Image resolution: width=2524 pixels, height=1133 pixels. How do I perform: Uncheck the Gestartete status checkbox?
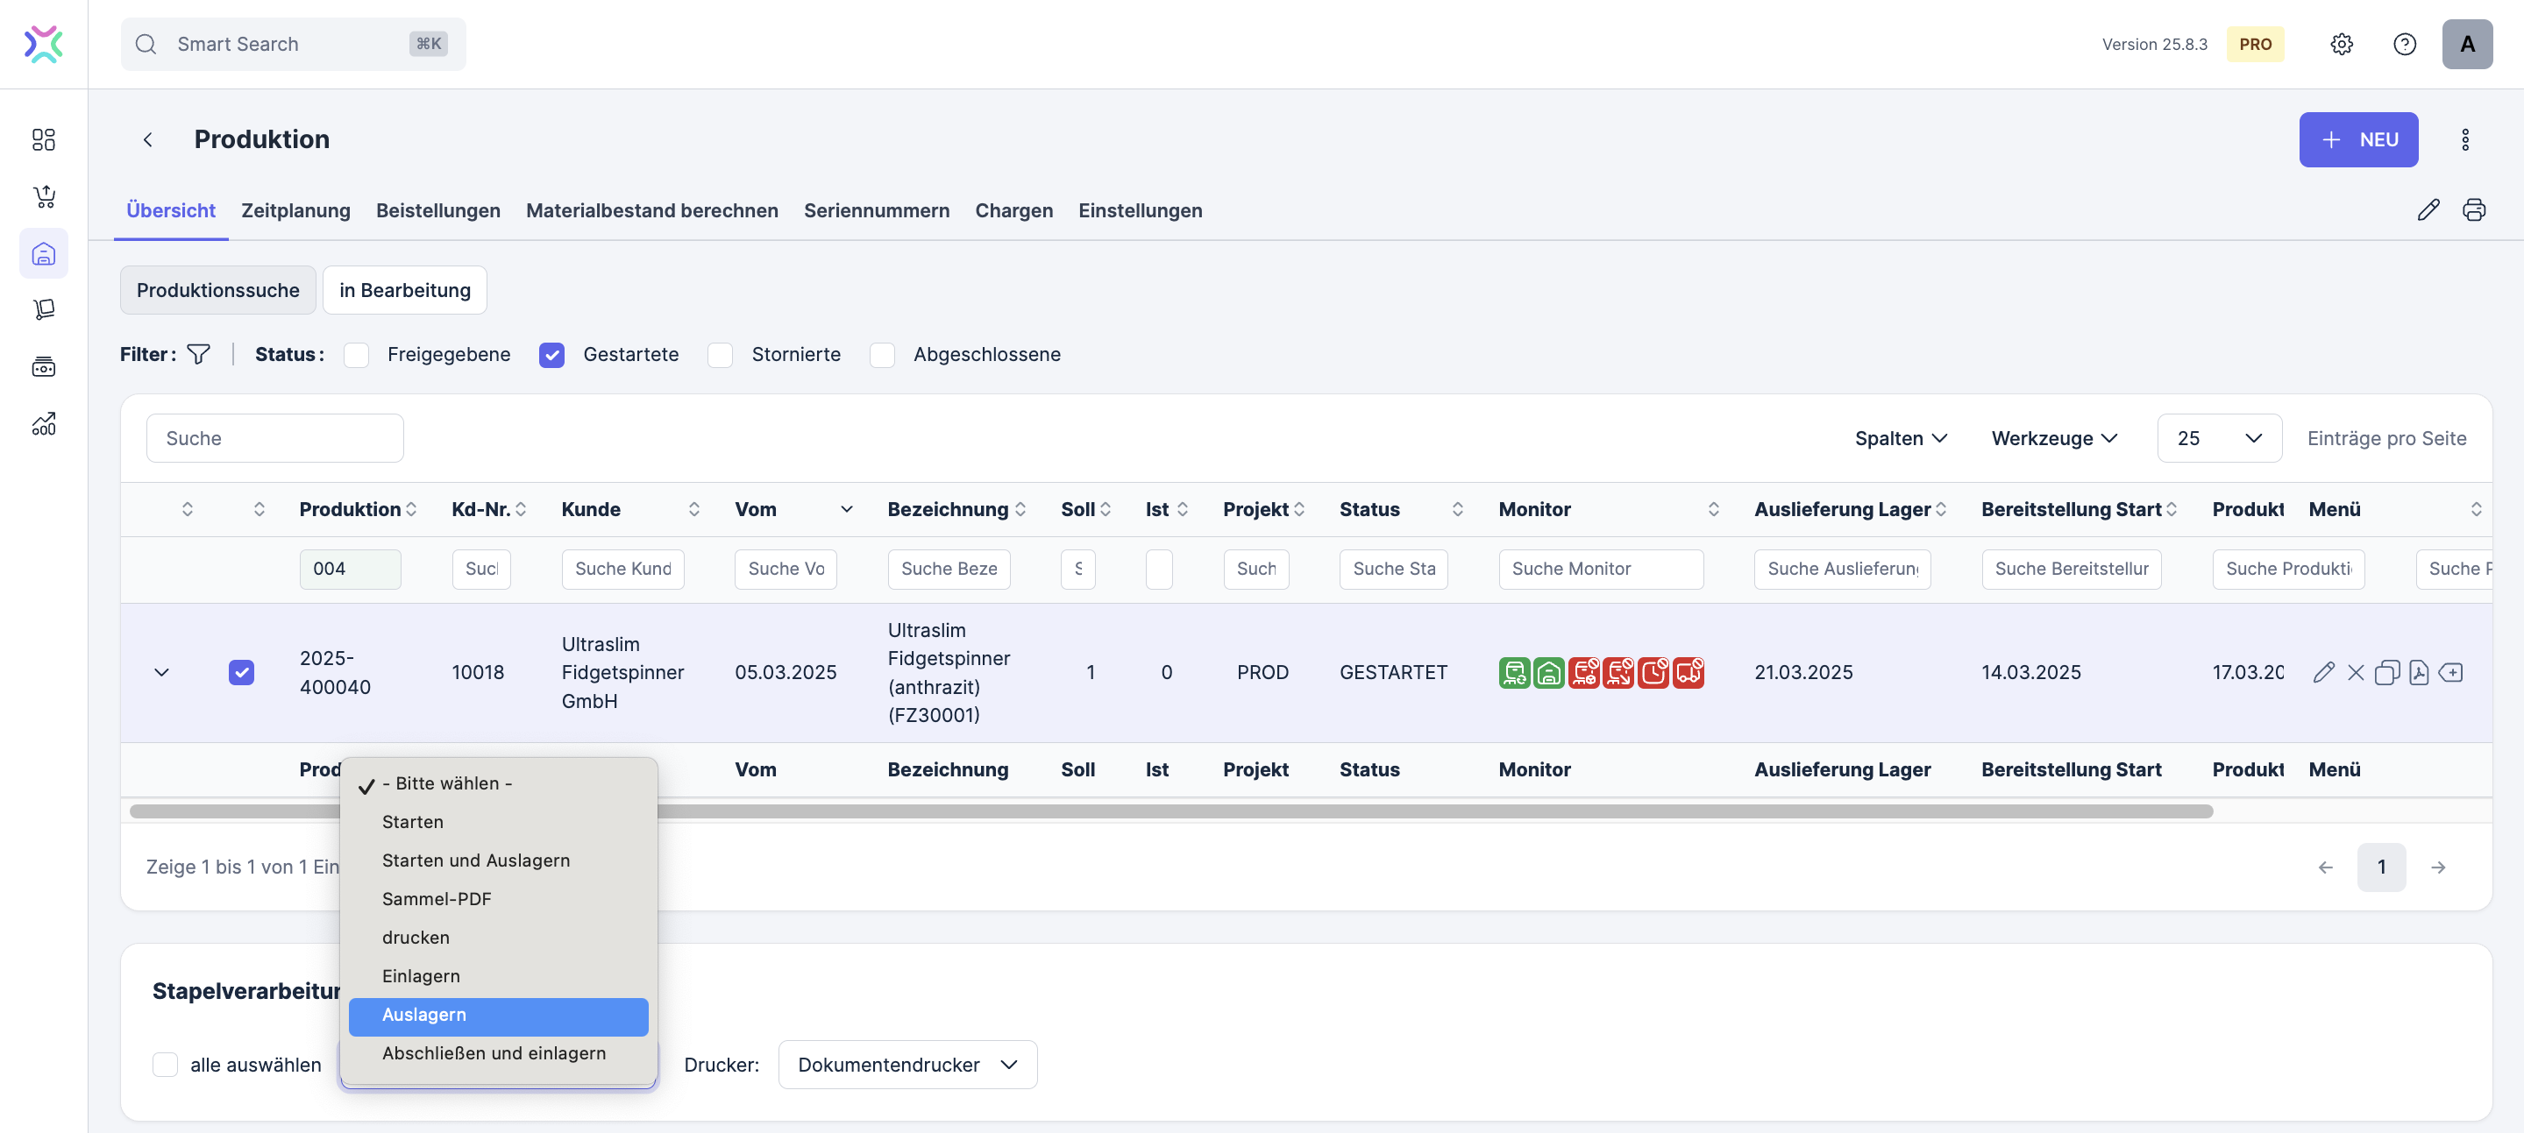click(x=551, y=355)
